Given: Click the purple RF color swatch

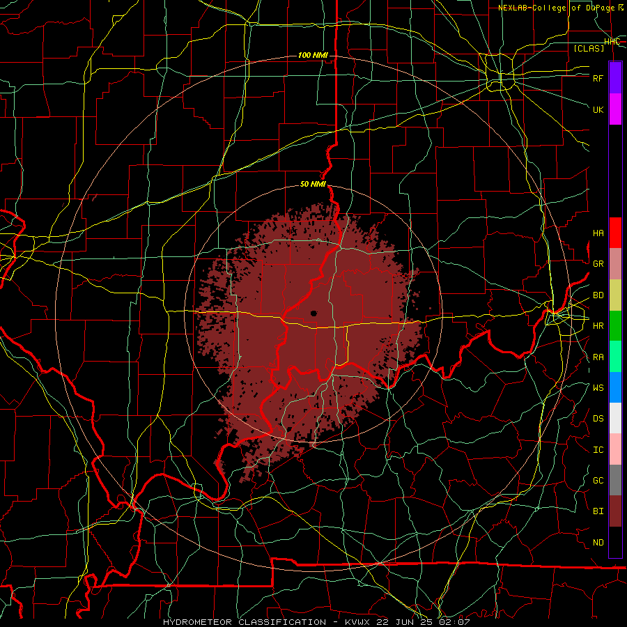Looking at the screenshot, I should (615, 78).
